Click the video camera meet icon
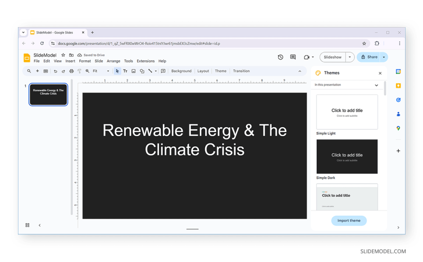The width and height of the screenshot is (423, 262). pos(306,57)
